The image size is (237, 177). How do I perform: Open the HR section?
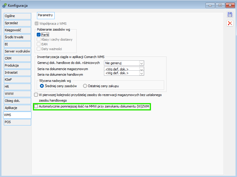pyautogui.click(x=17, y=87)
